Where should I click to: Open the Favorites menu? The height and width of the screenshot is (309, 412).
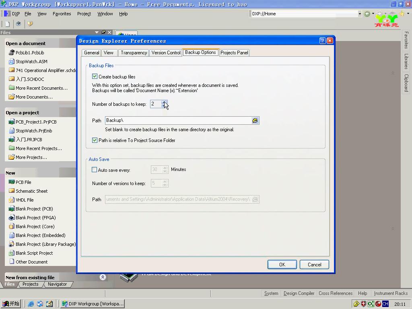click(x=62, y=14)
